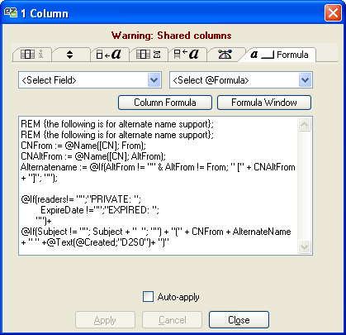Close the 1 Column dialog window
Screen dimensions: 346x335
point(333,13)
